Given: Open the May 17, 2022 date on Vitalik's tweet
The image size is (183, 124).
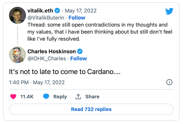Looking at the screenshot, I should pyautogui.click(x=81, y=11).
